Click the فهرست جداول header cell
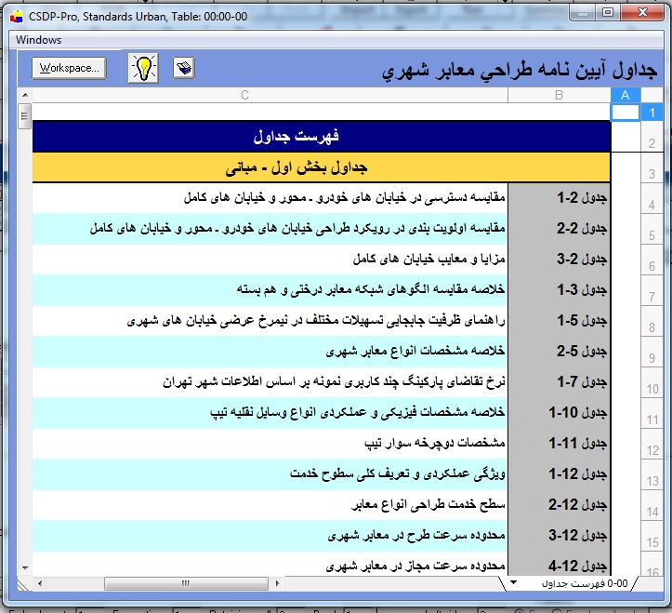Screen dimensions: 672x613 [322, 137]
